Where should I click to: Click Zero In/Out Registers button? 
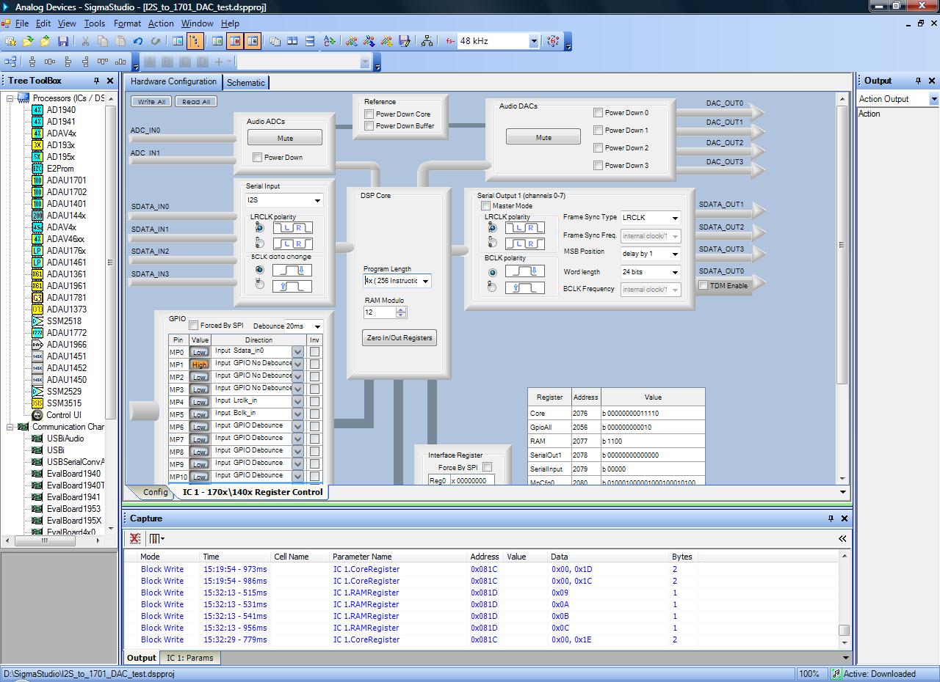(399, 338)
